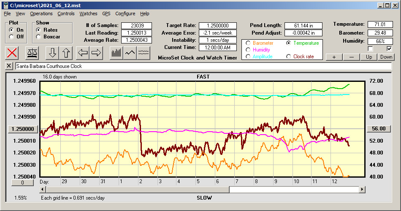Minimize the MicroSet window
Screen dimensions: 401x211
tap(381, 5)
